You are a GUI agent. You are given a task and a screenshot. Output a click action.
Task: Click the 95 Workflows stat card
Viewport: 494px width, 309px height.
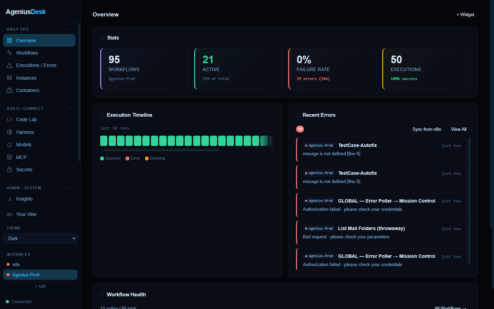pos(144,69)
